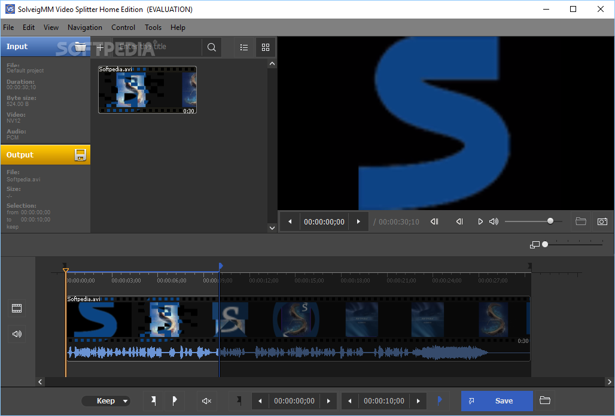Click the timeline zoom slider handle
The width and height of the screenshot is (615, 416).
click(545, 244)
